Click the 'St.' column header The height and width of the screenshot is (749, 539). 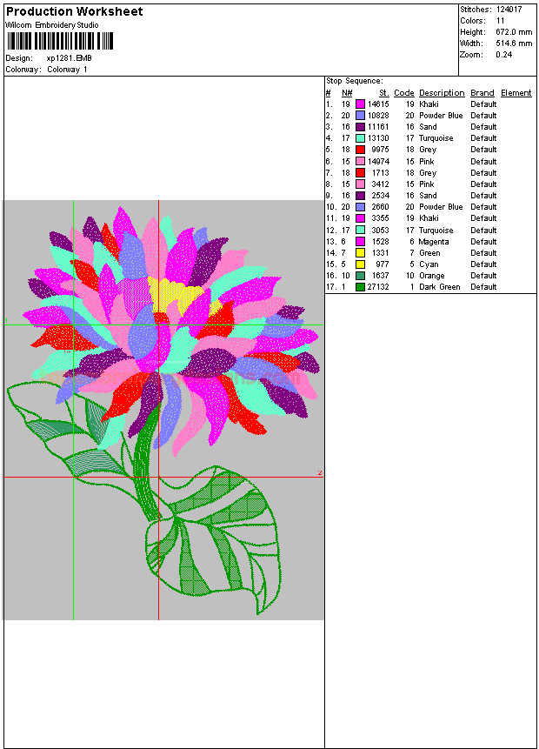(x=384, y=93)
